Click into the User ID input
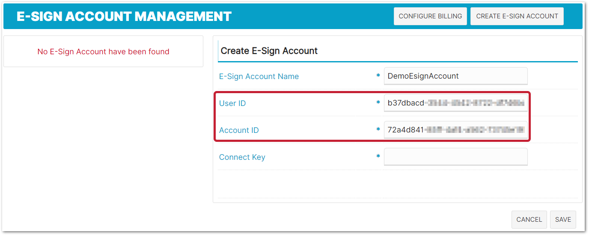 click(456, 103)
